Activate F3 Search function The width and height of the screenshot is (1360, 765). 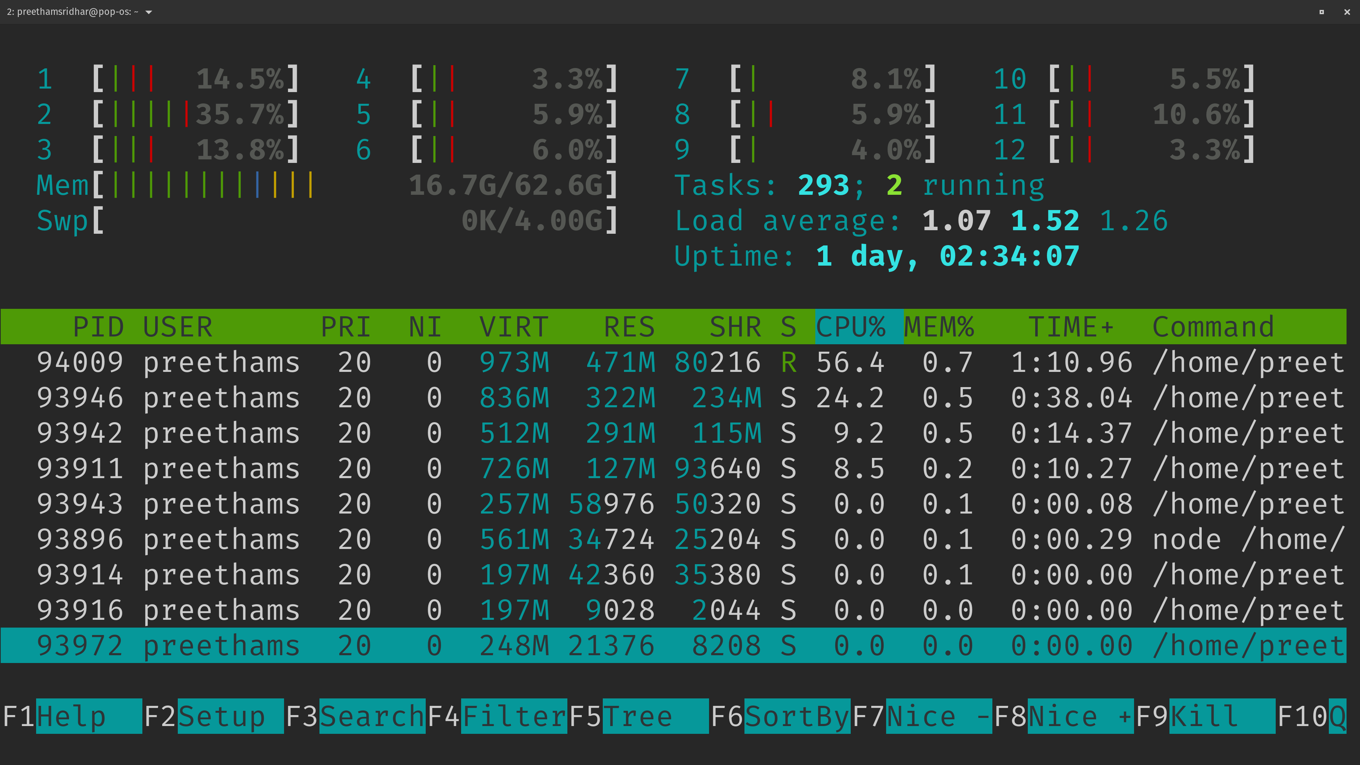355,716
